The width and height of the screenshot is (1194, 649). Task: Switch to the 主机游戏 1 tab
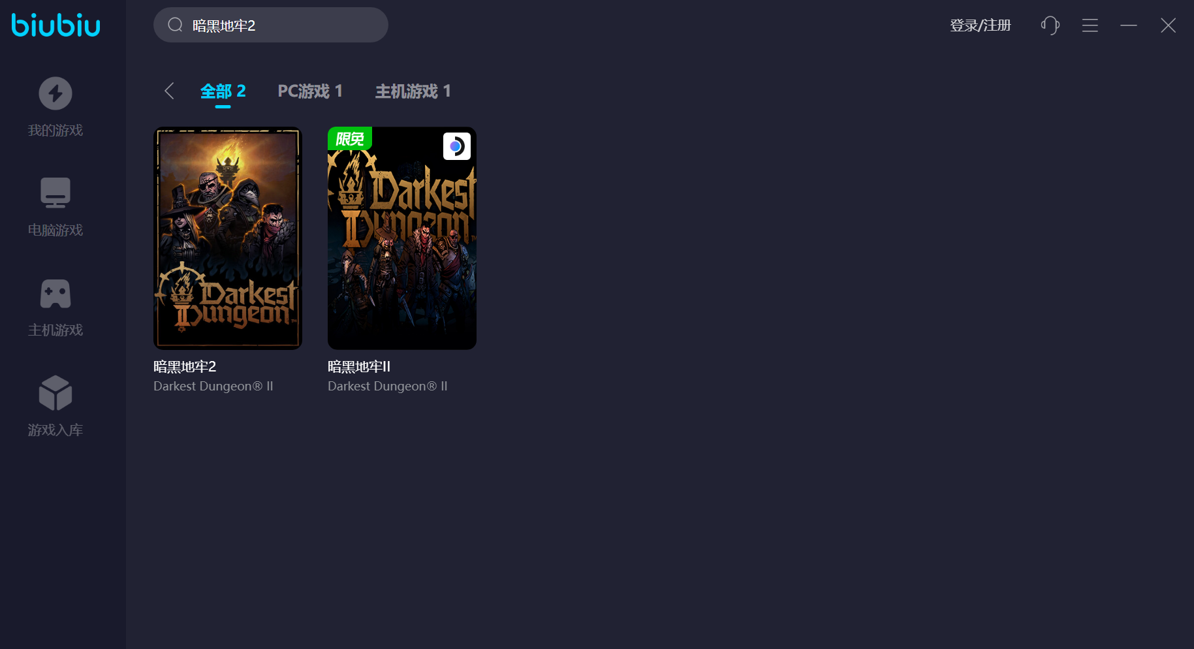[x=413, y=91]
